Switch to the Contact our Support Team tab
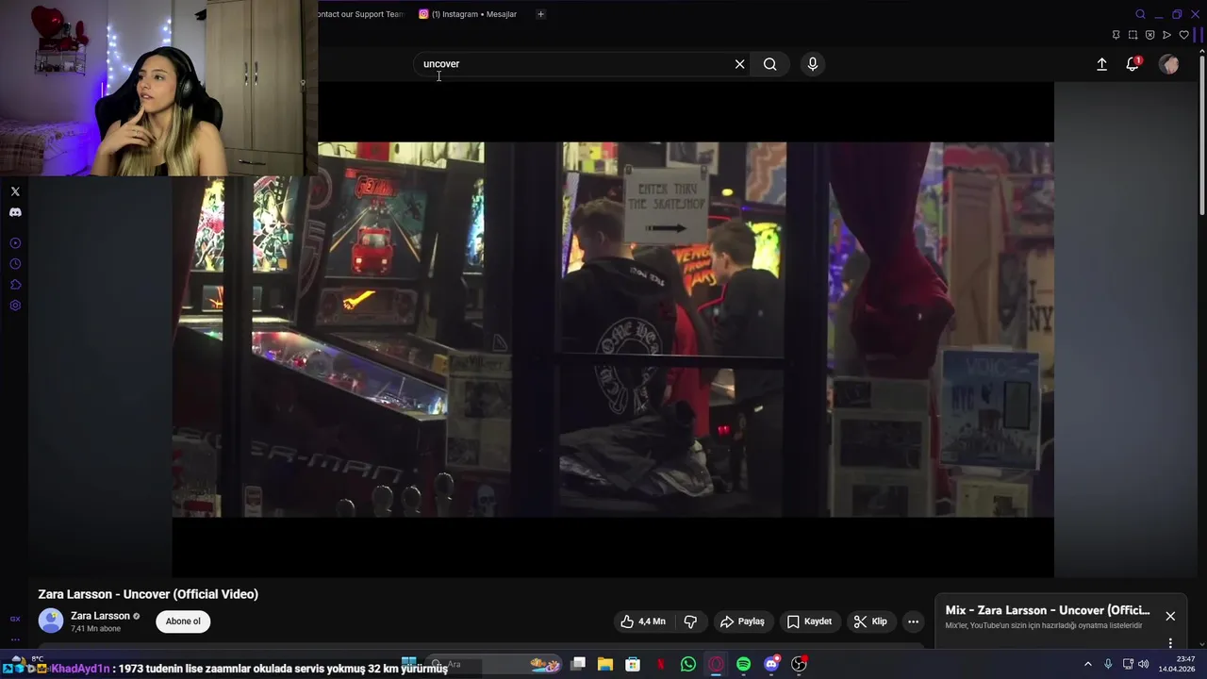 point(360,14)
